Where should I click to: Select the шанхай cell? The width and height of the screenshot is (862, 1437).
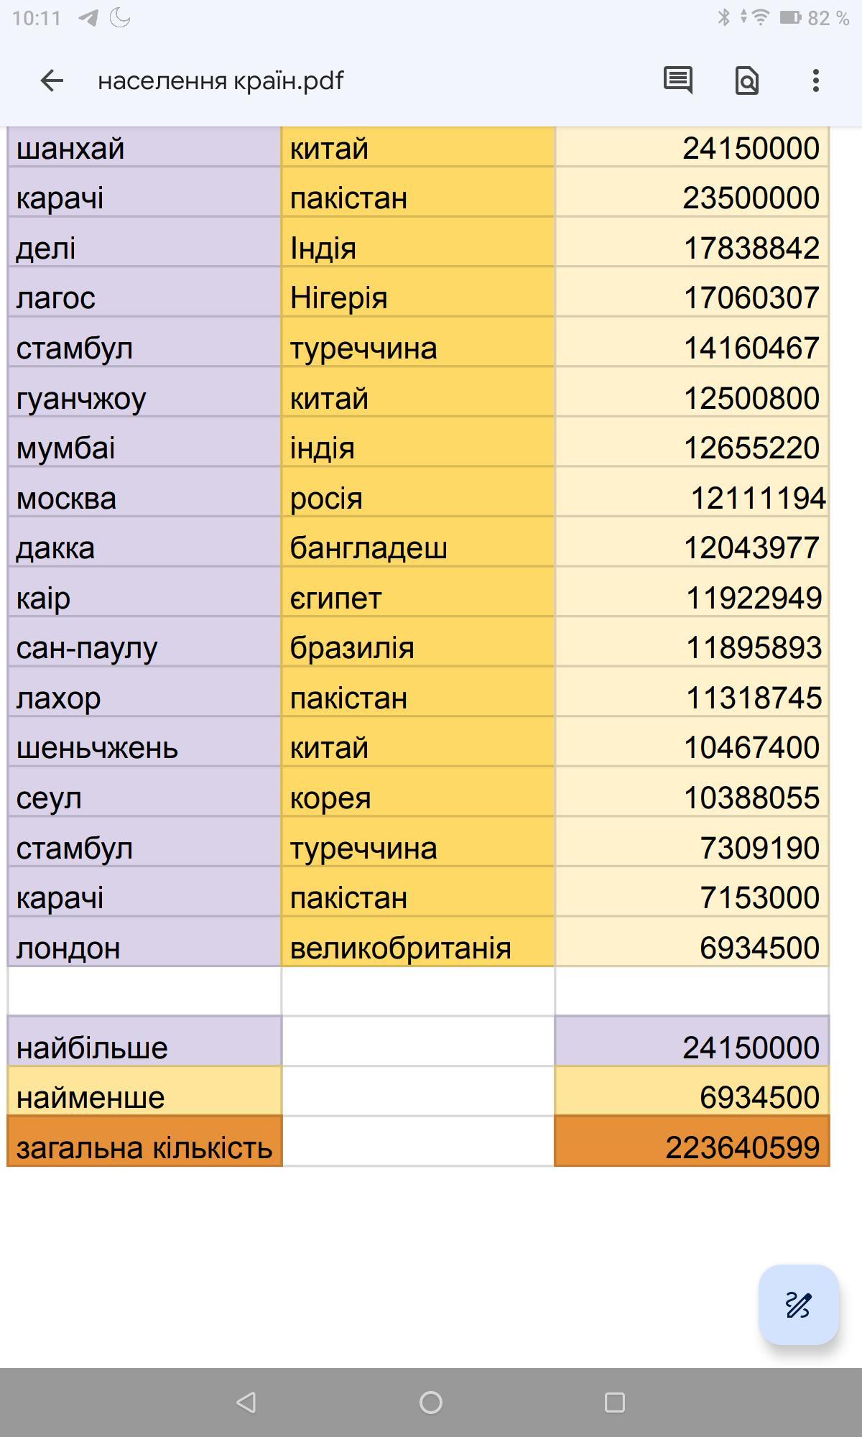pos(144,149)
